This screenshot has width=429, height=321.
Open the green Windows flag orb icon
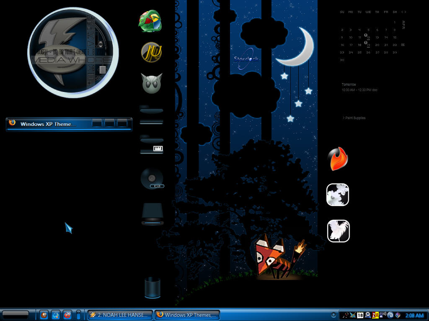click(150, 21)
